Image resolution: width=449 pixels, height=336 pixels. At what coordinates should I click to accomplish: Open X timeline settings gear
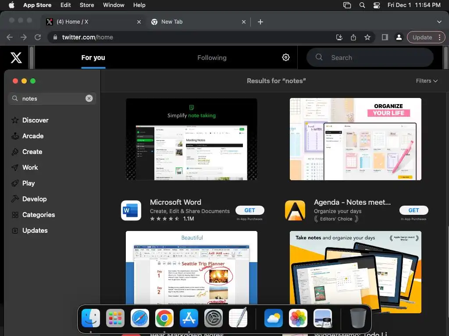coord(286,57)
